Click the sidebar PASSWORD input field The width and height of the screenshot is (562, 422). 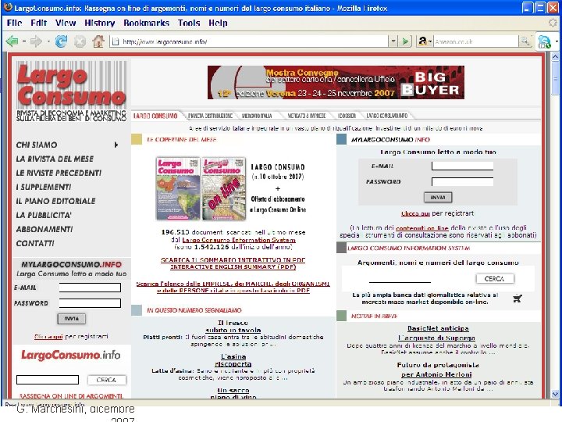coord(90,303)
